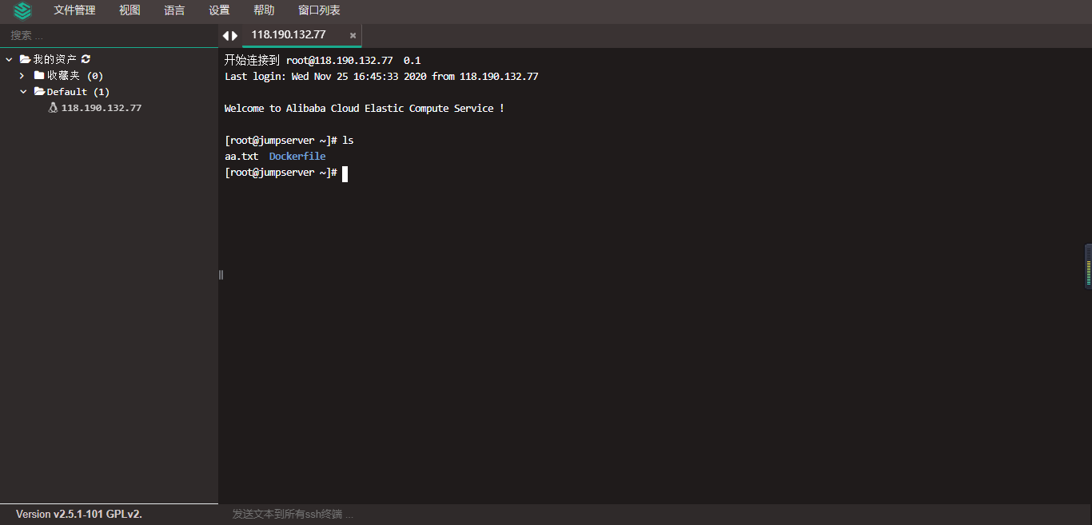Open the 设置 menu

219,10
